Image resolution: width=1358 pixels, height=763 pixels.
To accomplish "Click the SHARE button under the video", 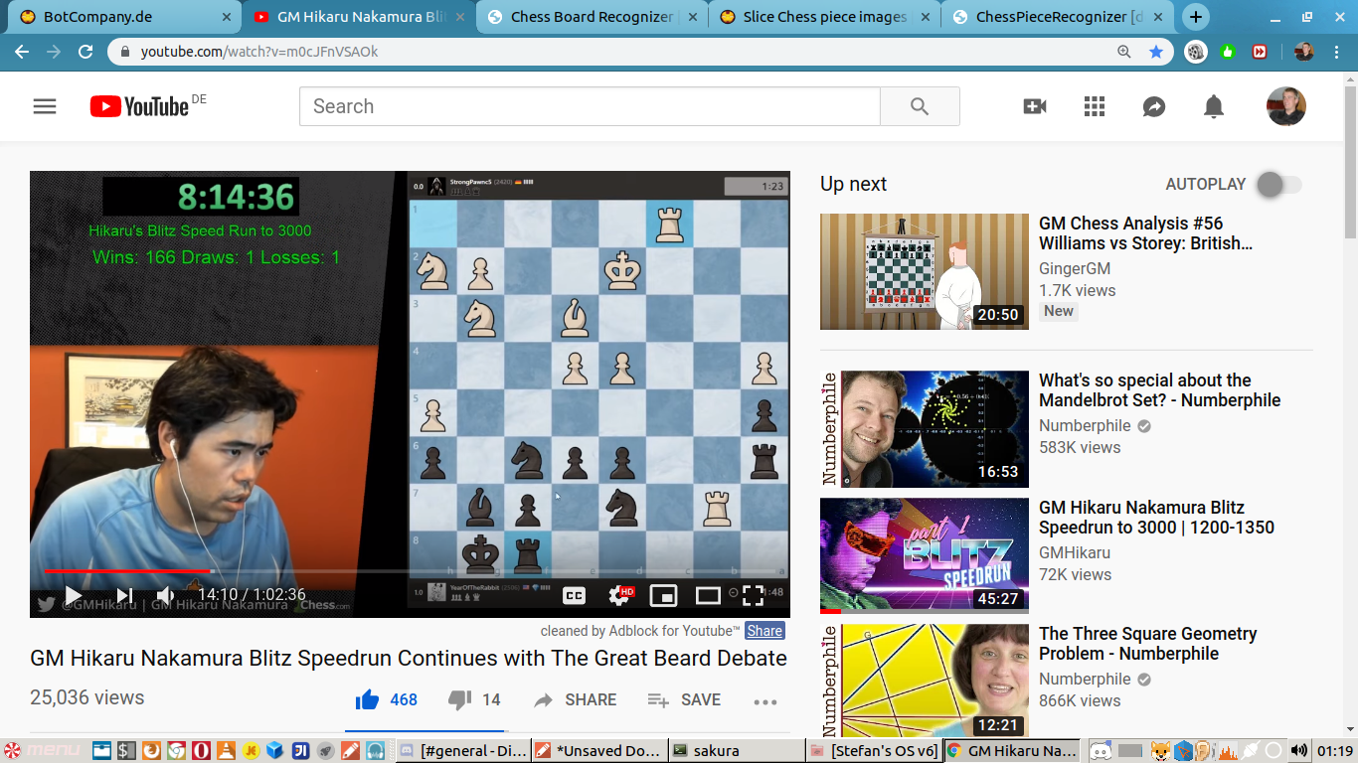I will point(576,700).
